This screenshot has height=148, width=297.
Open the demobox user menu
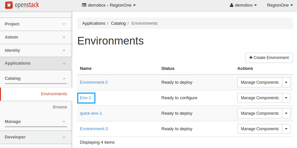[243, 5]
